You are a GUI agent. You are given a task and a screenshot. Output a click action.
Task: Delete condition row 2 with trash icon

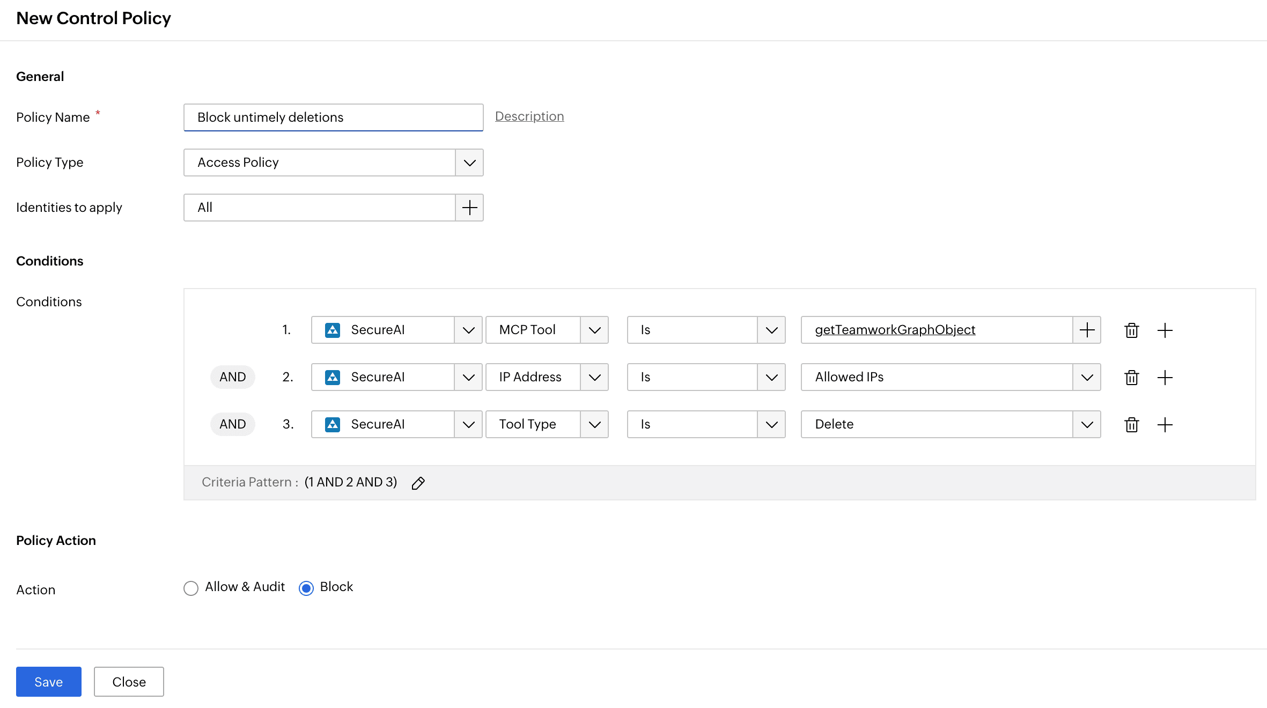coord(1131,377)
